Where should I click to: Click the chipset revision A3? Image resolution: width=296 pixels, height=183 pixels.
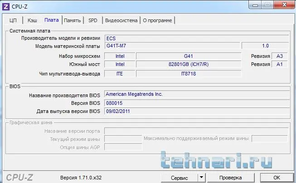(x=280, y=56)
